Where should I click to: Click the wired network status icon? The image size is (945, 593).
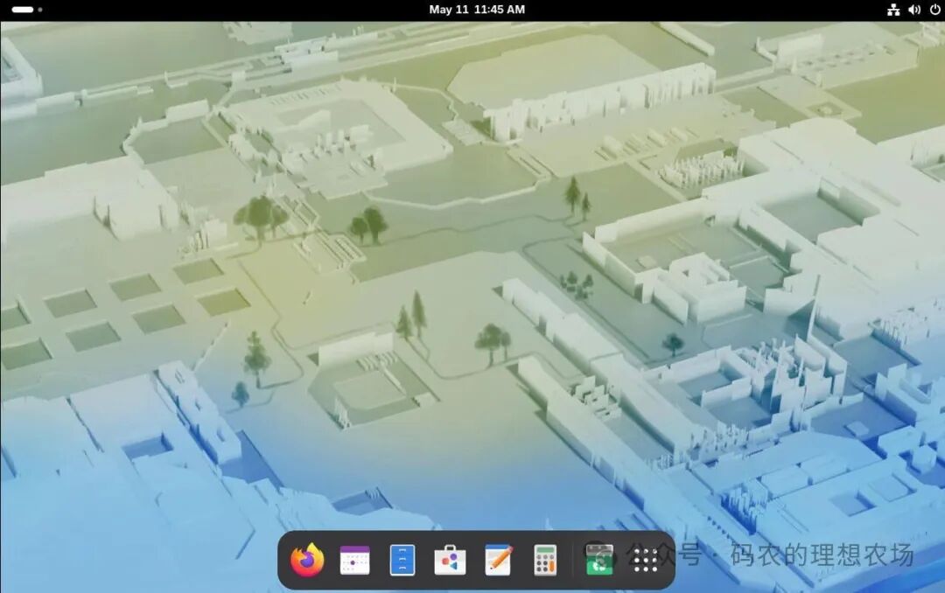pos(893,10)
